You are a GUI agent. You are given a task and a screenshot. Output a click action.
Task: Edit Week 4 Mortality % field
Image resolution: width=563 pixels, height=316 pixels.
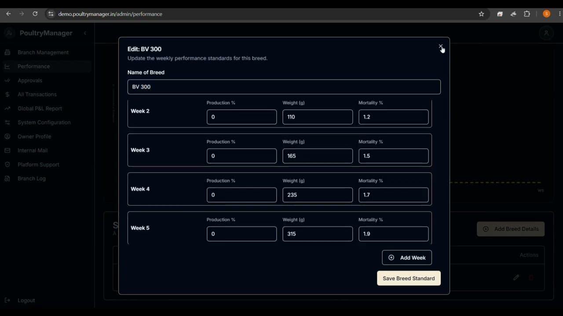pyautogui.click(x=393, y=195)
